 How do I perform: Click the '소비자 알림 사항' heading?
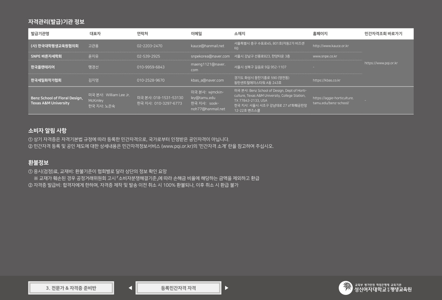[48, 131]
